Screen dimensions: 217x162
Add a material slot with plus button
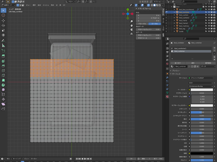214,48
